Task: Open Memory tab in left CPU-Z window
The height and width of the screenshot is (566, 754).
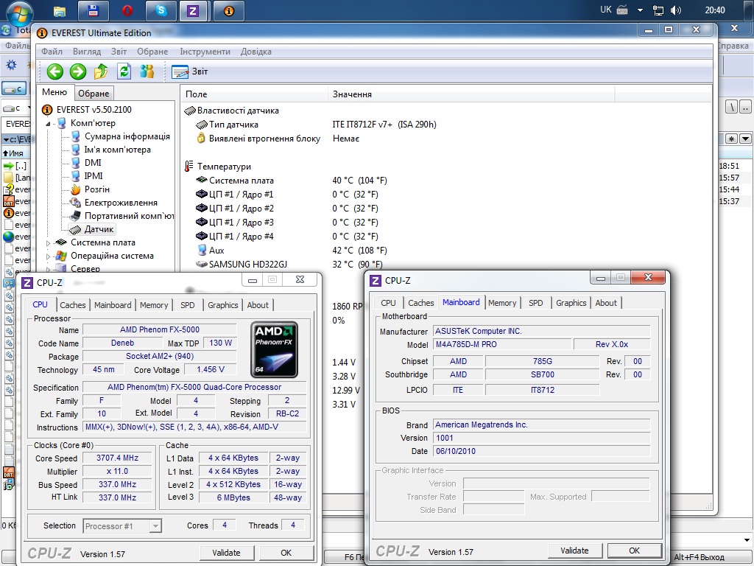Action: click(154, 305)
